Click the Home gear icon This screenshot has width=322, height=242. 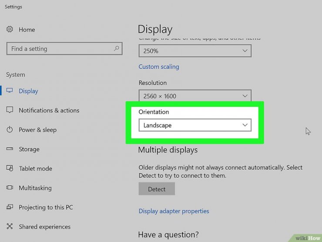tap(10, 29)
